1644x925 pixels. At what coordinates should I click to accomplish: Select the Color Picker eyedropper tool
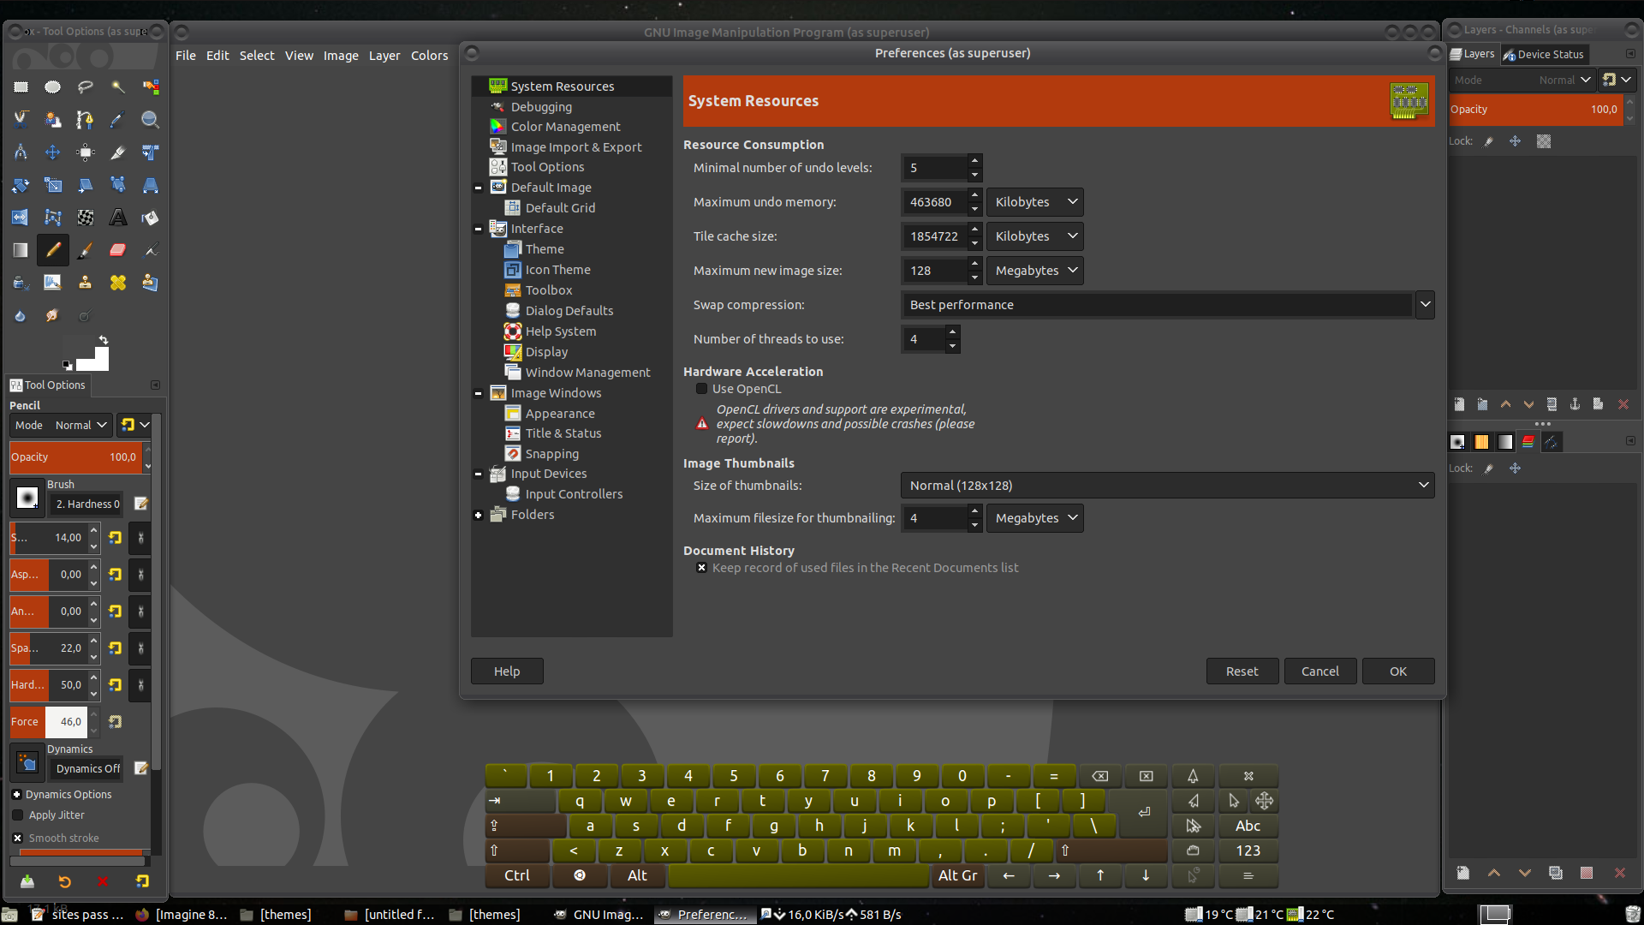click(118, 119)
